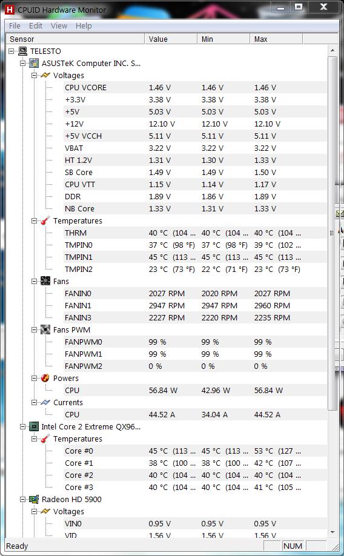Click the Intel Core 2 Extreme chip icon

[x=34, y=426]
